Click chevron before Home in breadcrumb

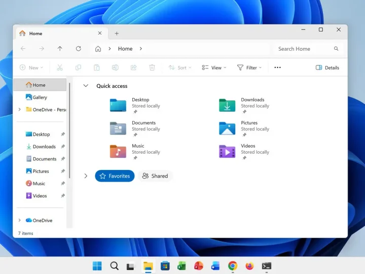109,49
